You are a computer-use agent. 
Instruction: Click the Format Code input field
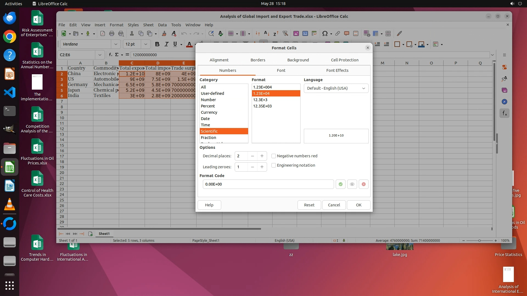[x=268, y=184]
